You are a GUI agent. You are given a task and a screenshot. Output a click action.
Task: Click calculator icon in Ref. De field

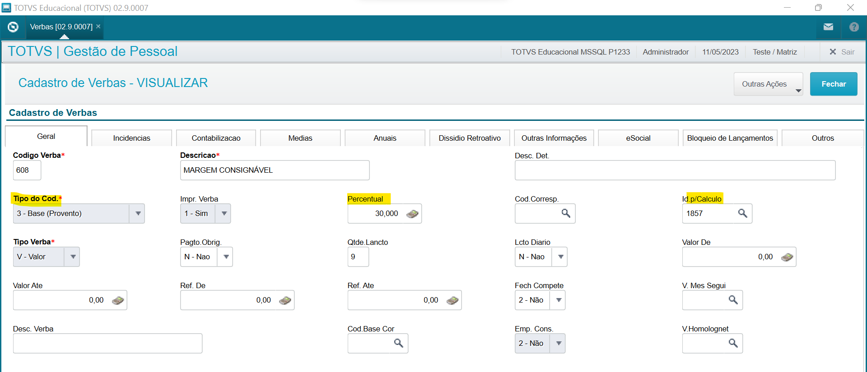pyautogui.click(x=285, y=300)
